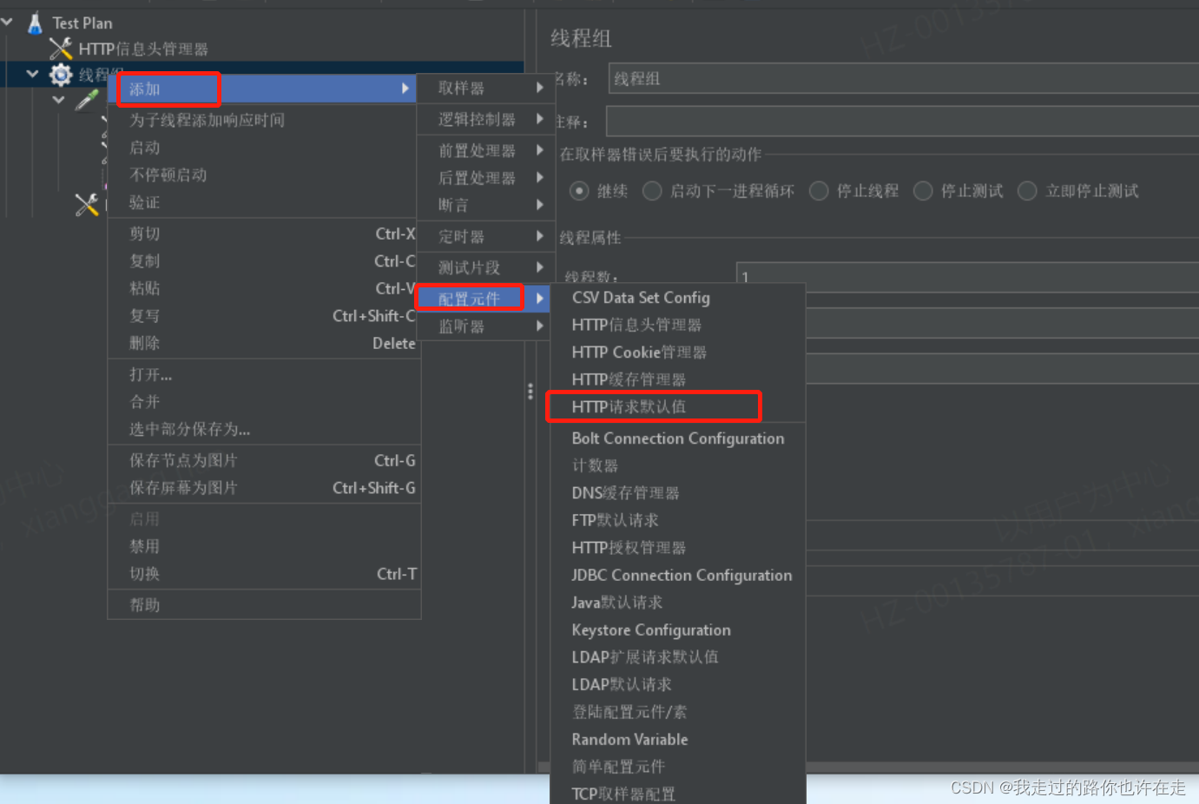Click 剪切 menu entry

pos(264,234)
